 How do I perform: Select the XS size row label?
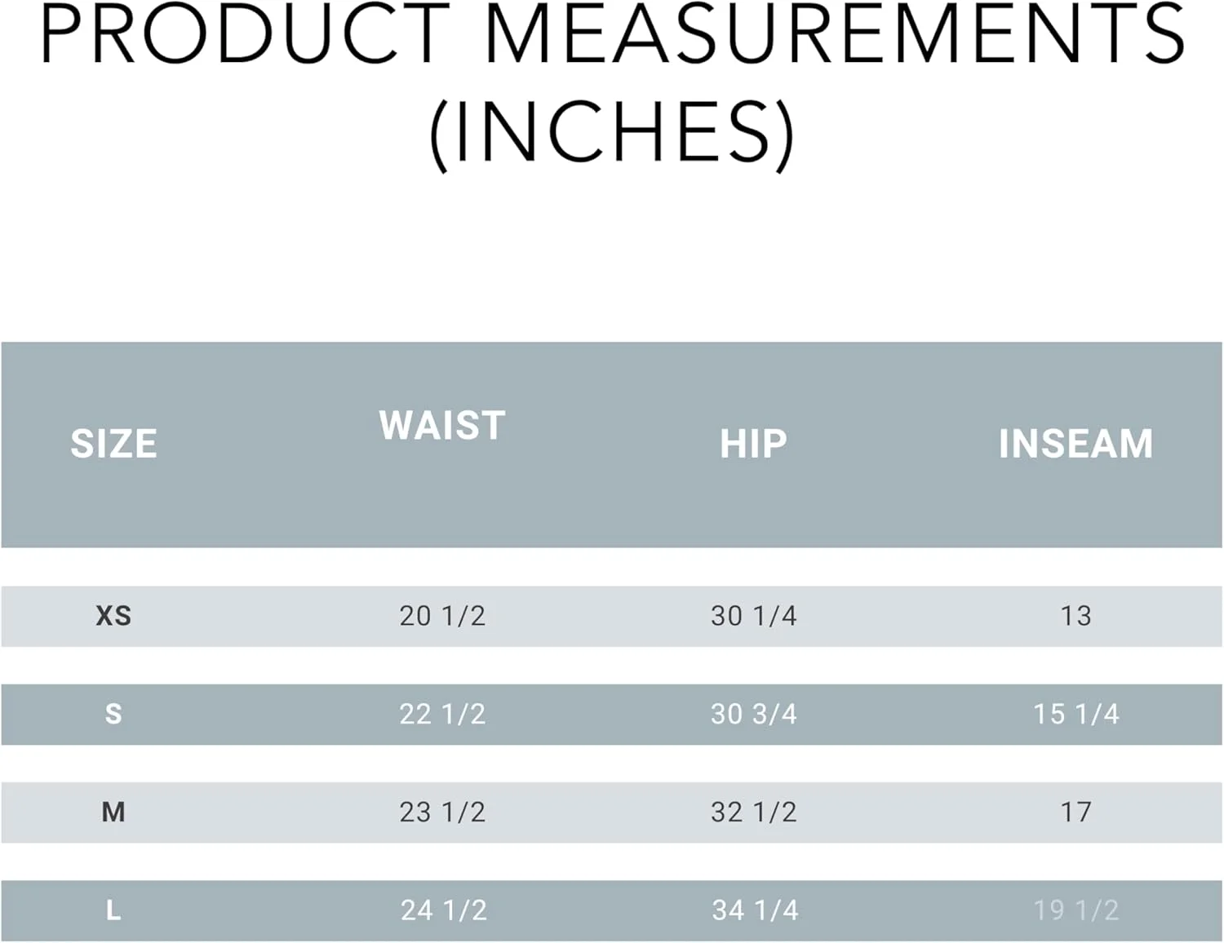113,616
